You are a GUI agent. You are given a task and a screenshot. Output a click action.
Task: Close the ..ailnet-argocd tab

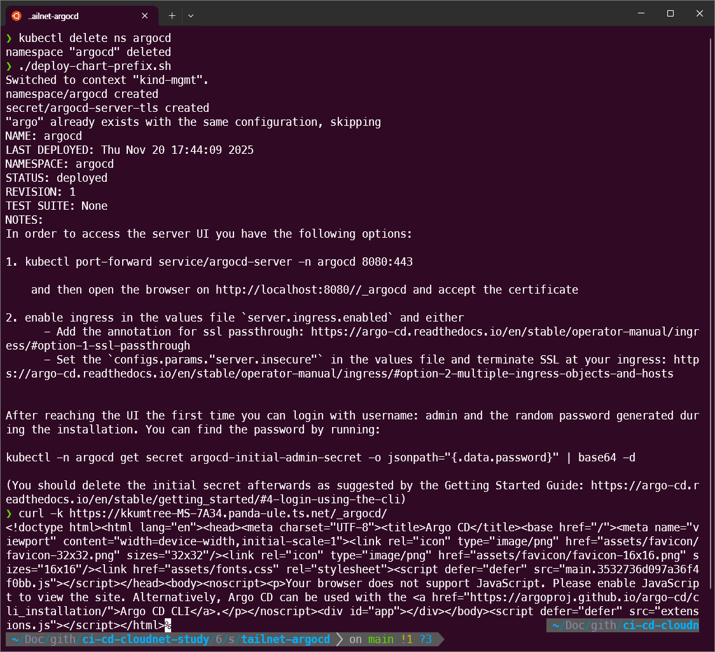[x=144, y=16]
